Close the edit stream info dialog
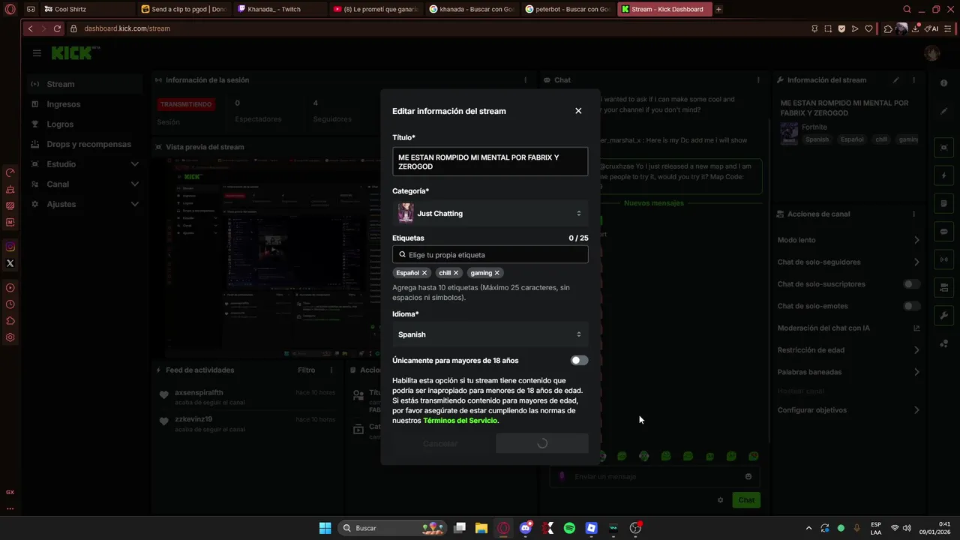 (578, 111)
